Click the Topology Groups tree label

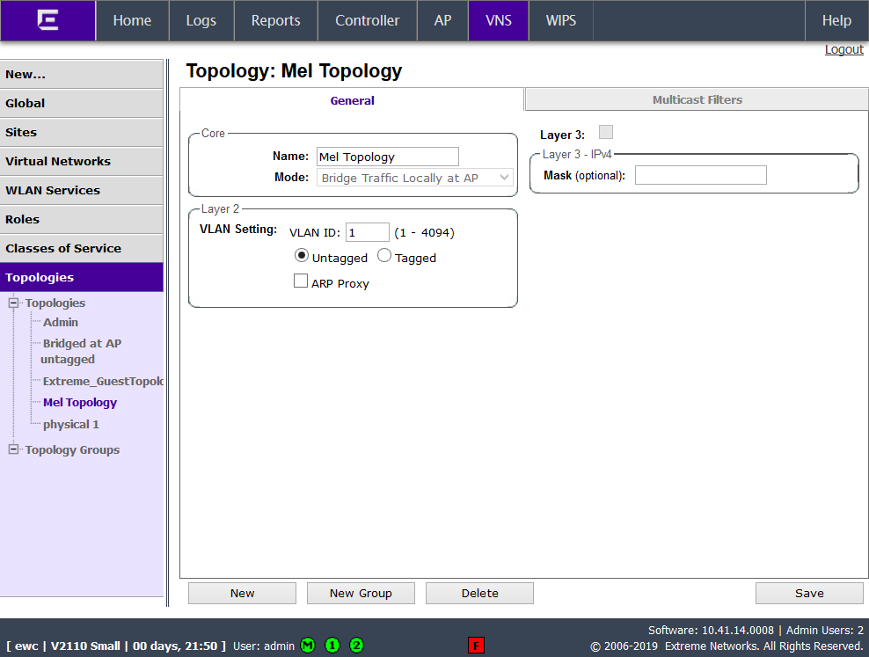72,449
